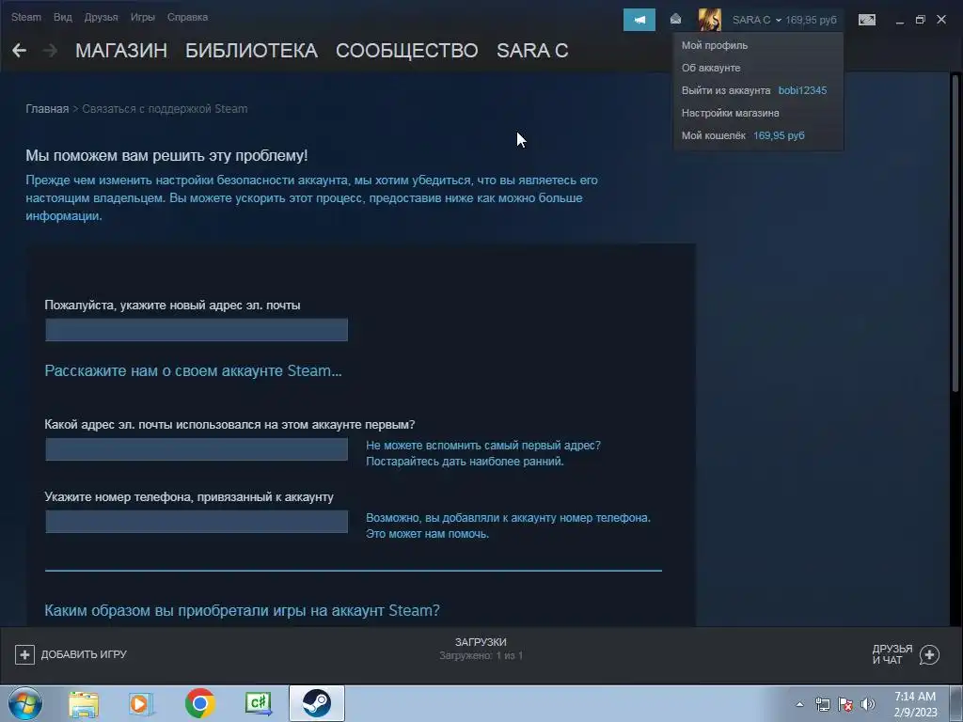Click the wallet balance 169,95 руб in the header
This screenshot has height=722, width=963.
(811, 20)
